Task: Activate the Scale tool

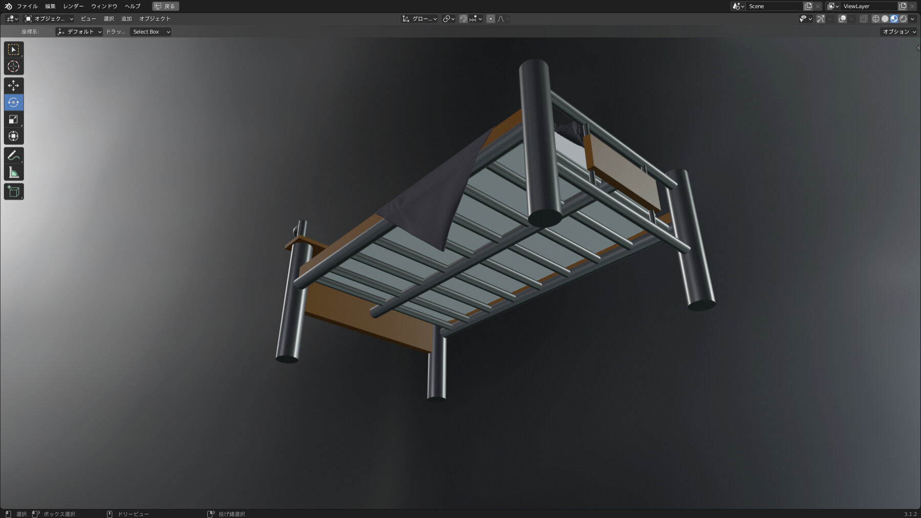Action: click(x=14, y=119)
